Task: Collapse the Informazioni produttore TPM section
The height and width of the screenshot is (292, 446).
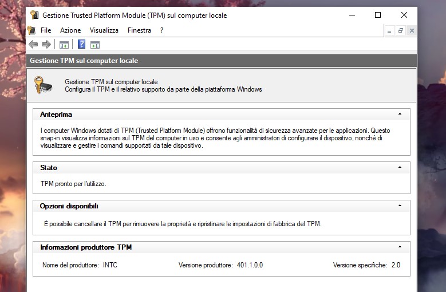Action: point(400,247)
